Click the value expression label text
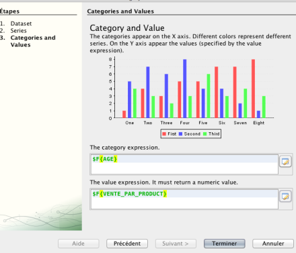The width and height of the screenshot is (296, 253). 163,183
